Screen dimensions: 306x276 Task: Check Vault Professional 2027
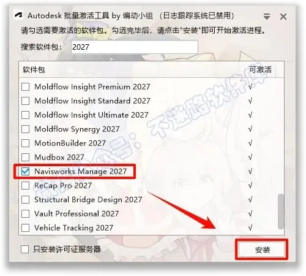coord(25,213)
